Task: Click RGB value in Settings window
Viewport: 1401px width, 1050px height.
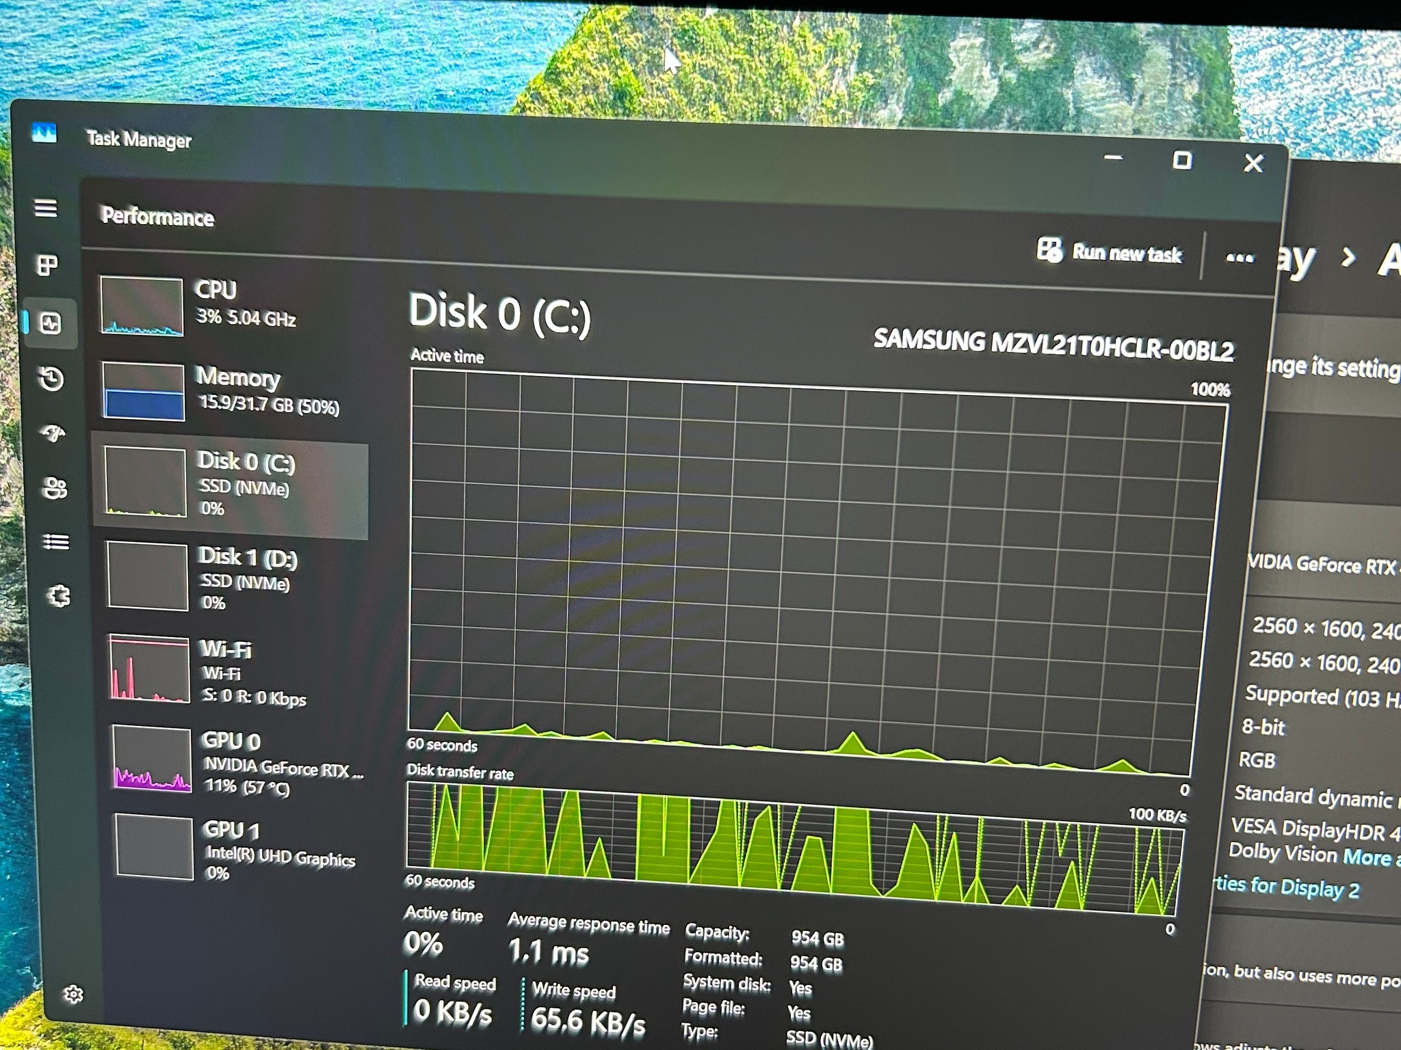Action: (1257, 760)
